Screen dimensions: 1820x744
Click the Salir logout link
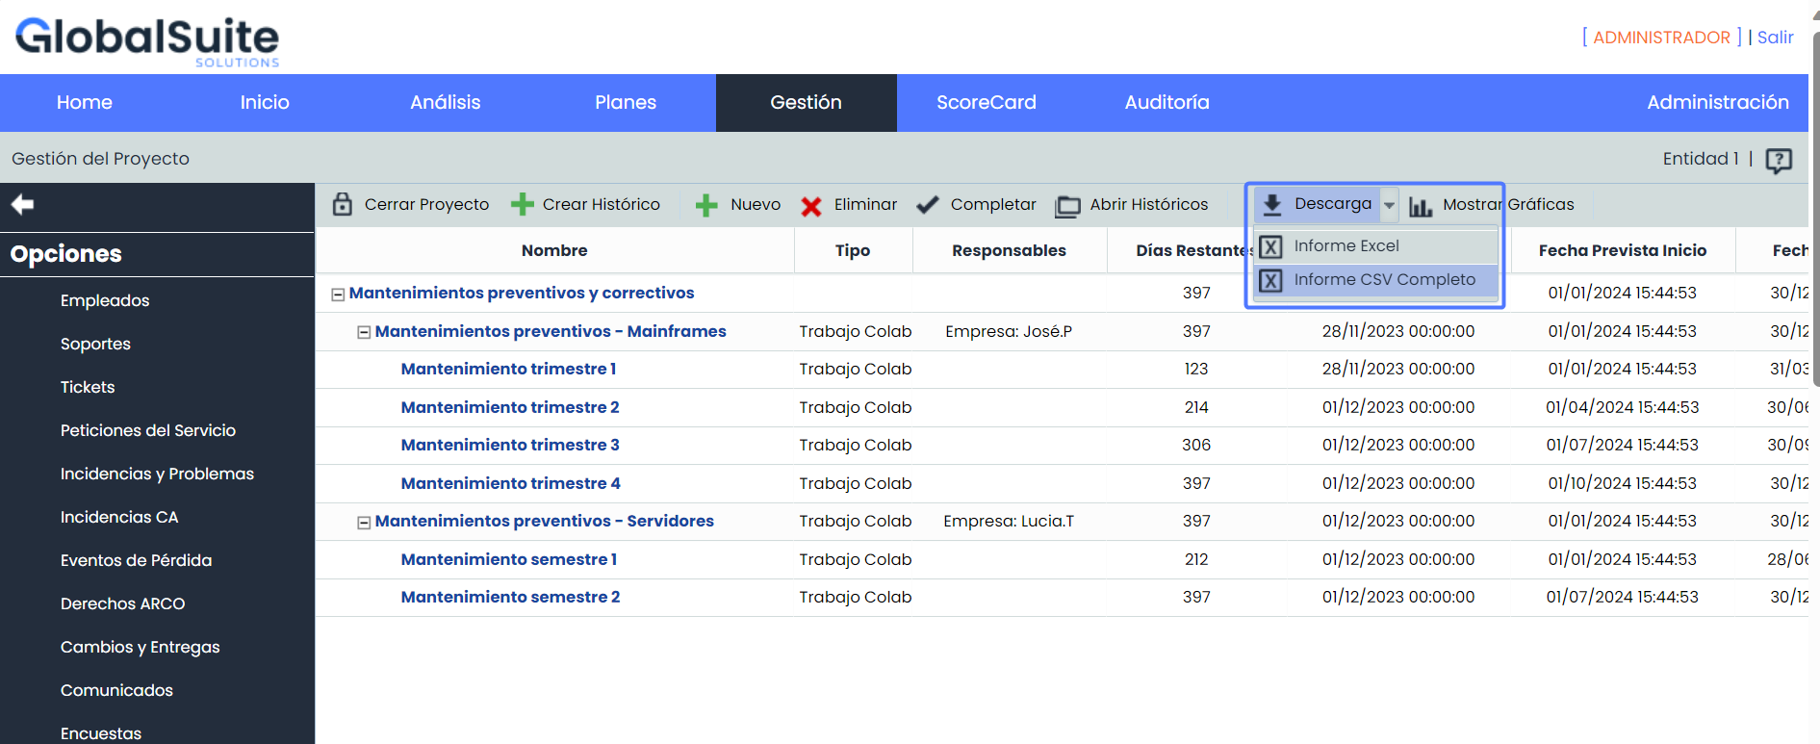pos(1775,38)
